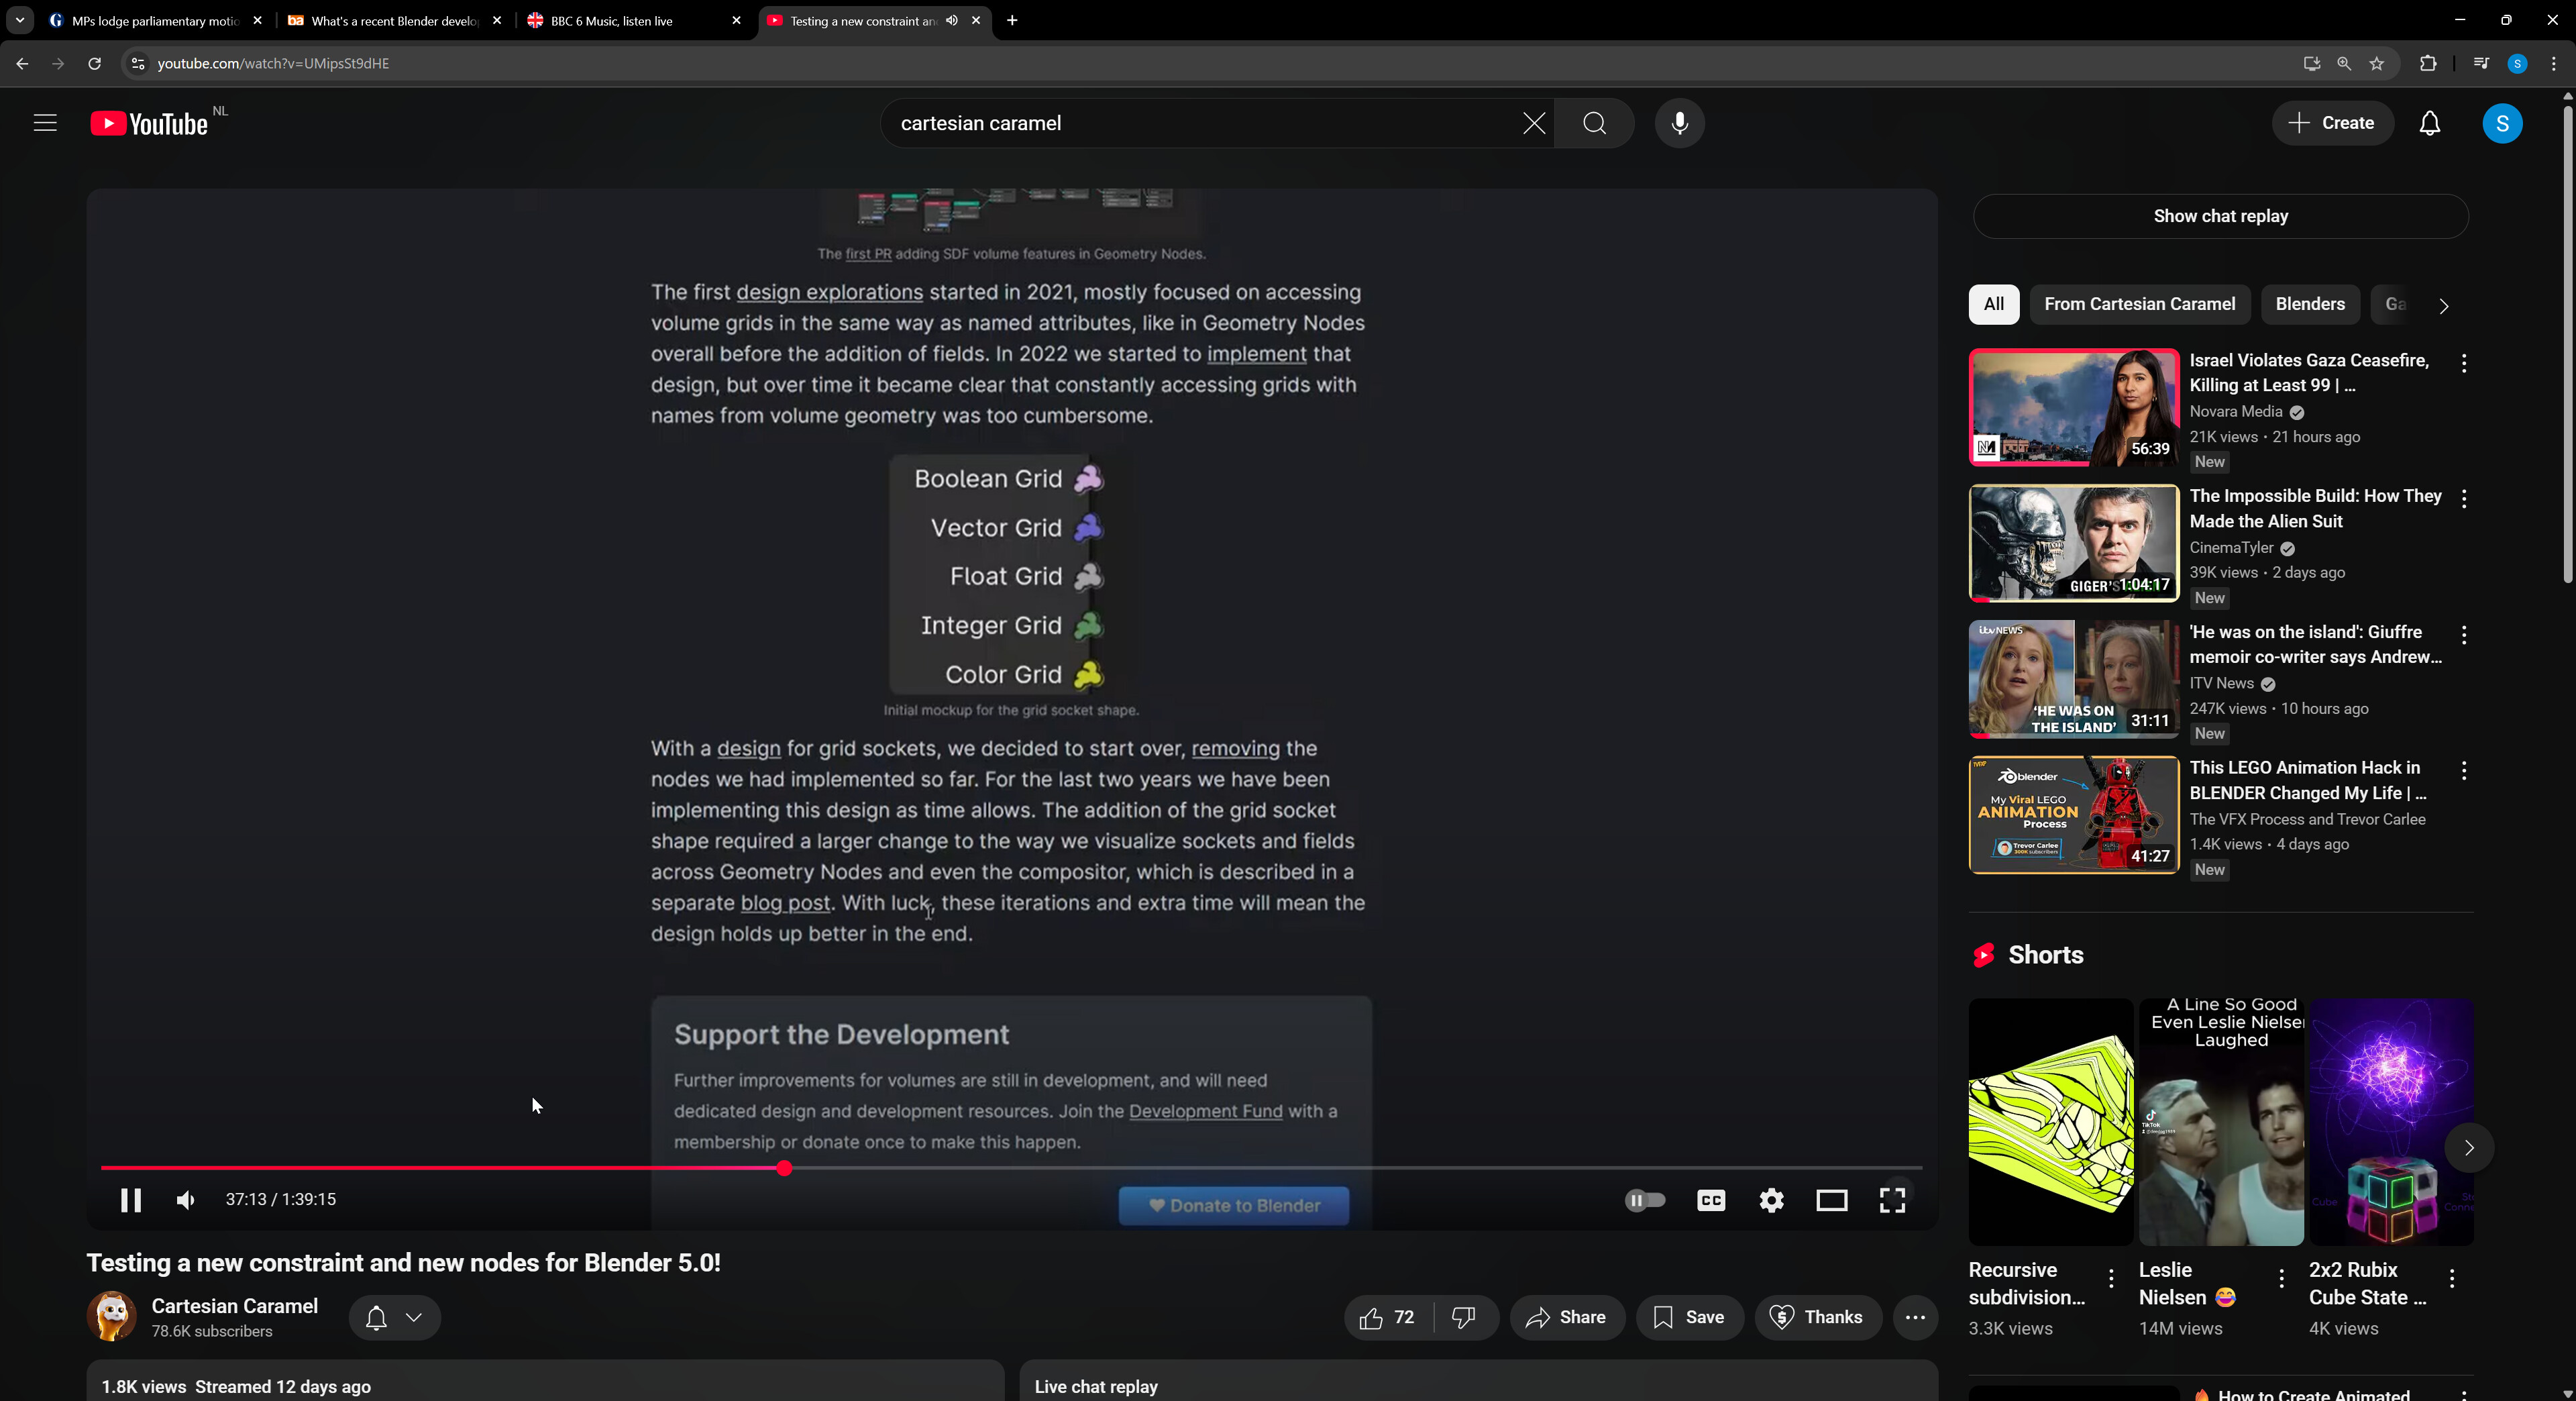Open the tab search dropdown
Screen dimensions: 2576x1401
(20, 20)
